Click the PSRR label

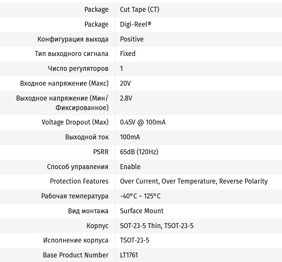pos(101,152)
